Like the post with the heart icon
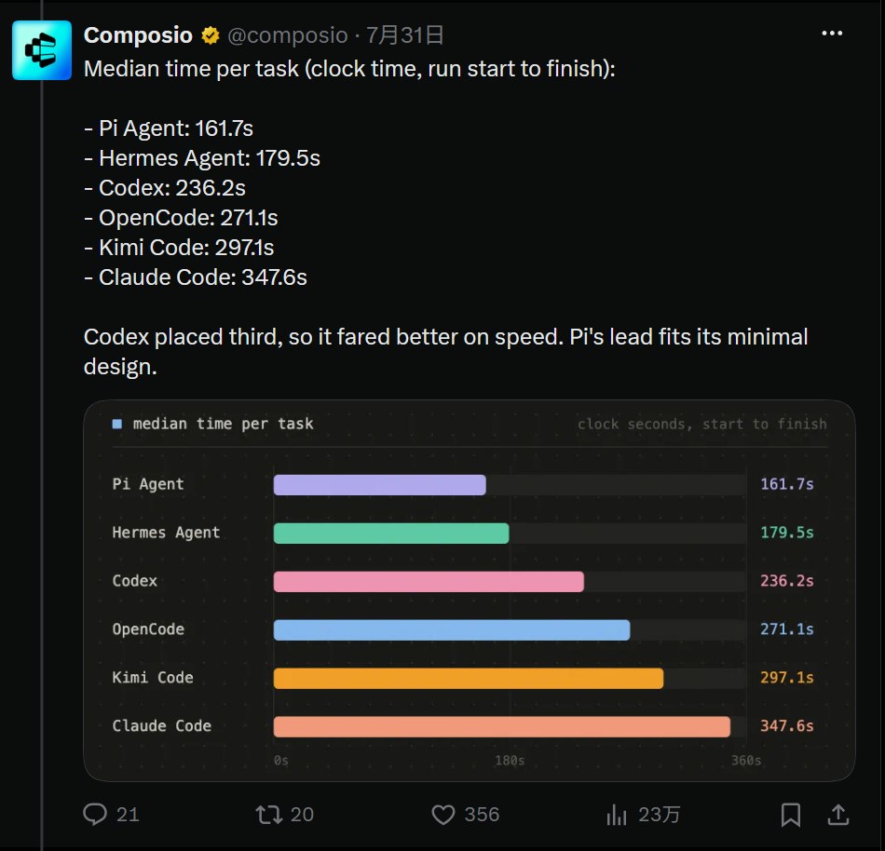885x851 pixels. pyautogui.click(x=443, y=815)
